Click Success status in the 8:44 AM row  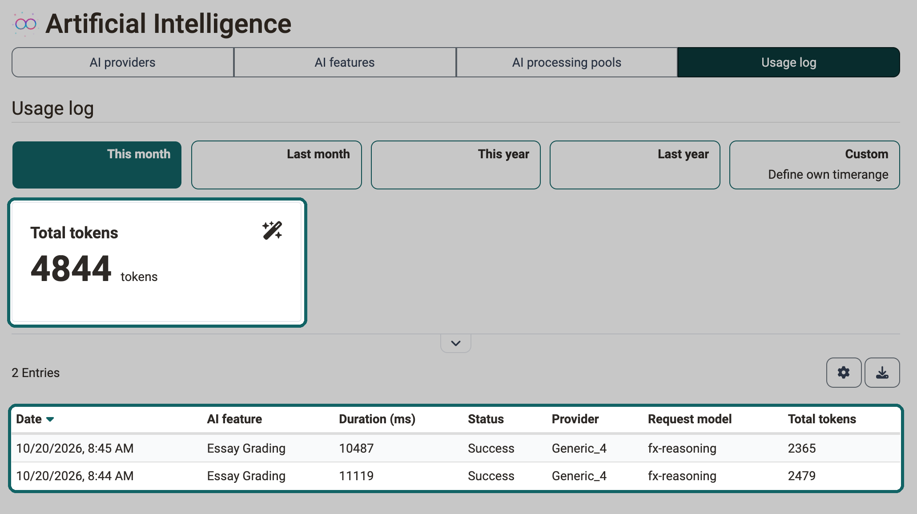pyautogui.click(x=491, y=476)
